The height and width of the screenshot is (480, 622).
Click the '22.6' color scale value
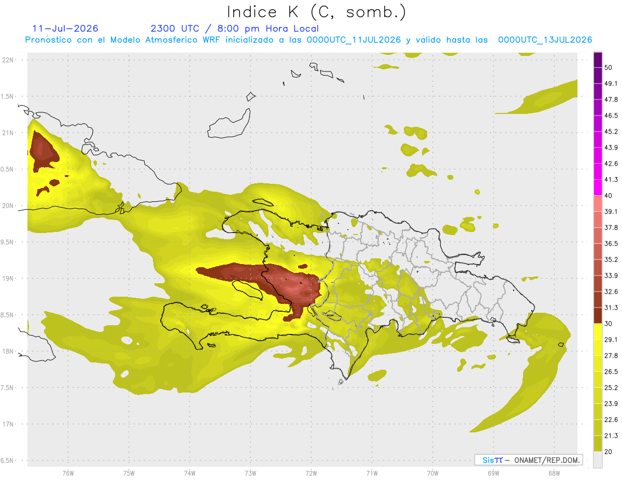pos(611,419)
